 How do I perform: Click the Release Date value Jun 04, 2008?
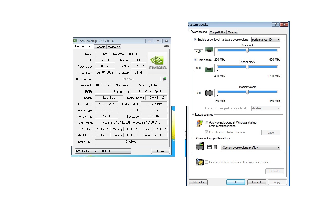[105, 73]
